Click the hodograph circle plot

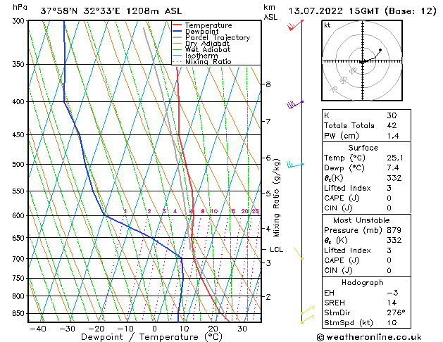[362, 62]
